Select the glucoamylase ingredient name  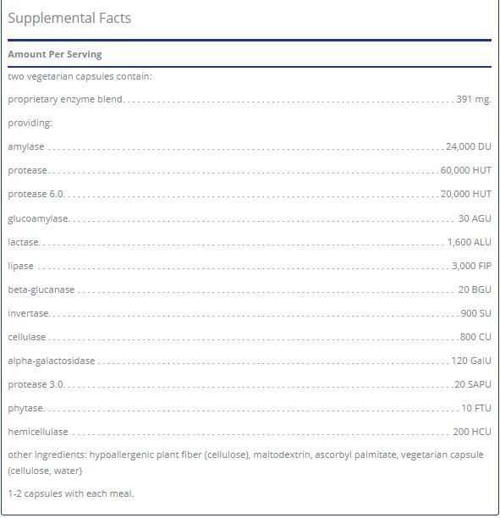[38, 218]
